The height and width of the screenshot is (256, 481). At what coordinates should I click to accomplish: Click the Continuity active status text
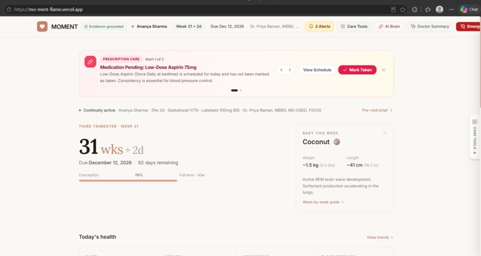click(x=99, y=110)
